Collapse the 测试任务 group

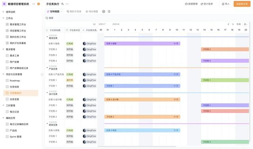47,37
